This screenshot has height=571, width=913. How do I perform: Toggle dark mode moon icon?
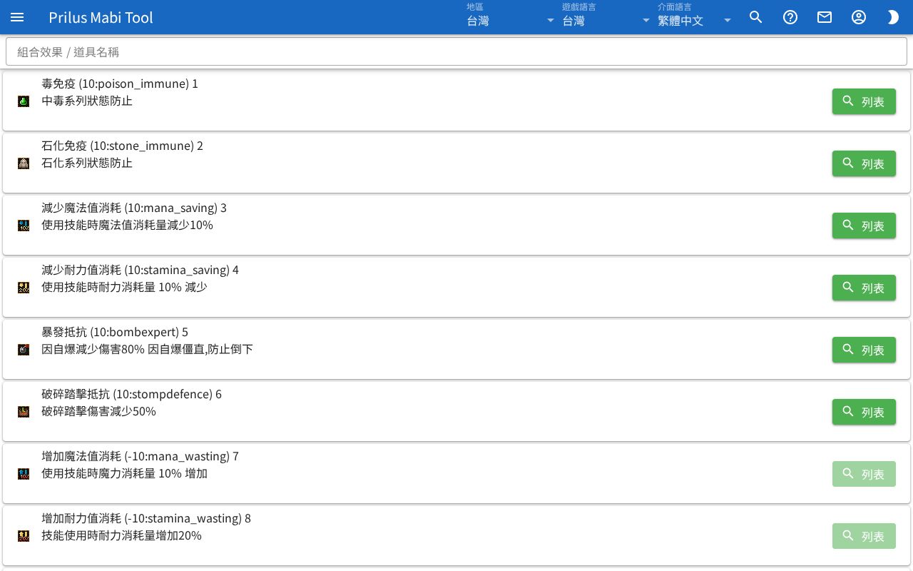pyautogui.click(x=893, y=17)
